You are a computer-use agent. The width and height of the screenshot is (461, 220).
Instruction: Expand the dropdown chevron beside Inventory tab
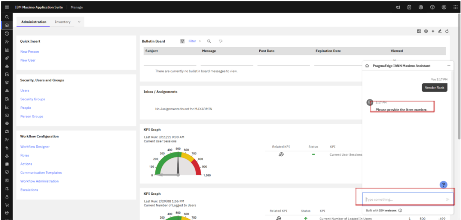(79, 22)
